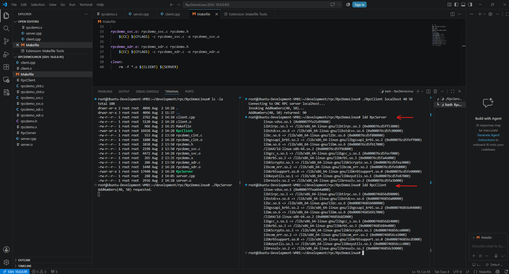Open chat settings gear icon

click(x=490, y=14)
